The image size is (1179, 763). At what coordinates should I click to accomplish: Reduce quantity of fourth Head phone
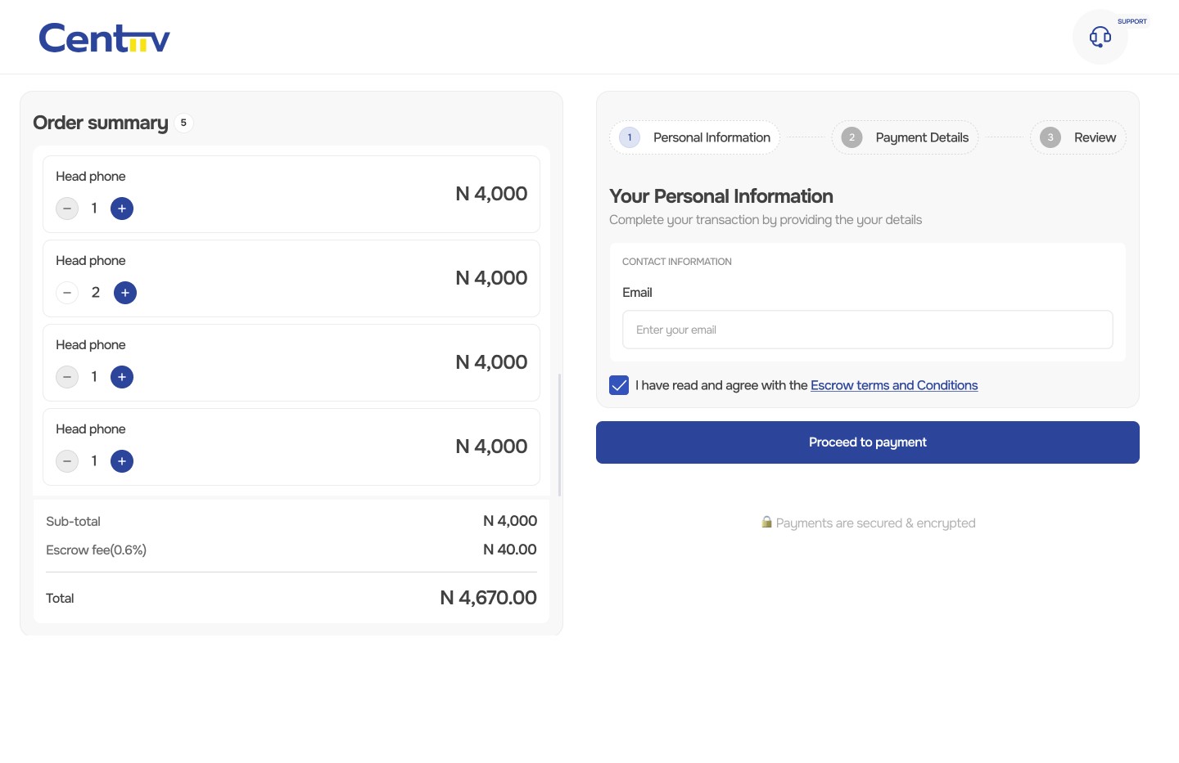pyautogui.click(x=67, y=461)
